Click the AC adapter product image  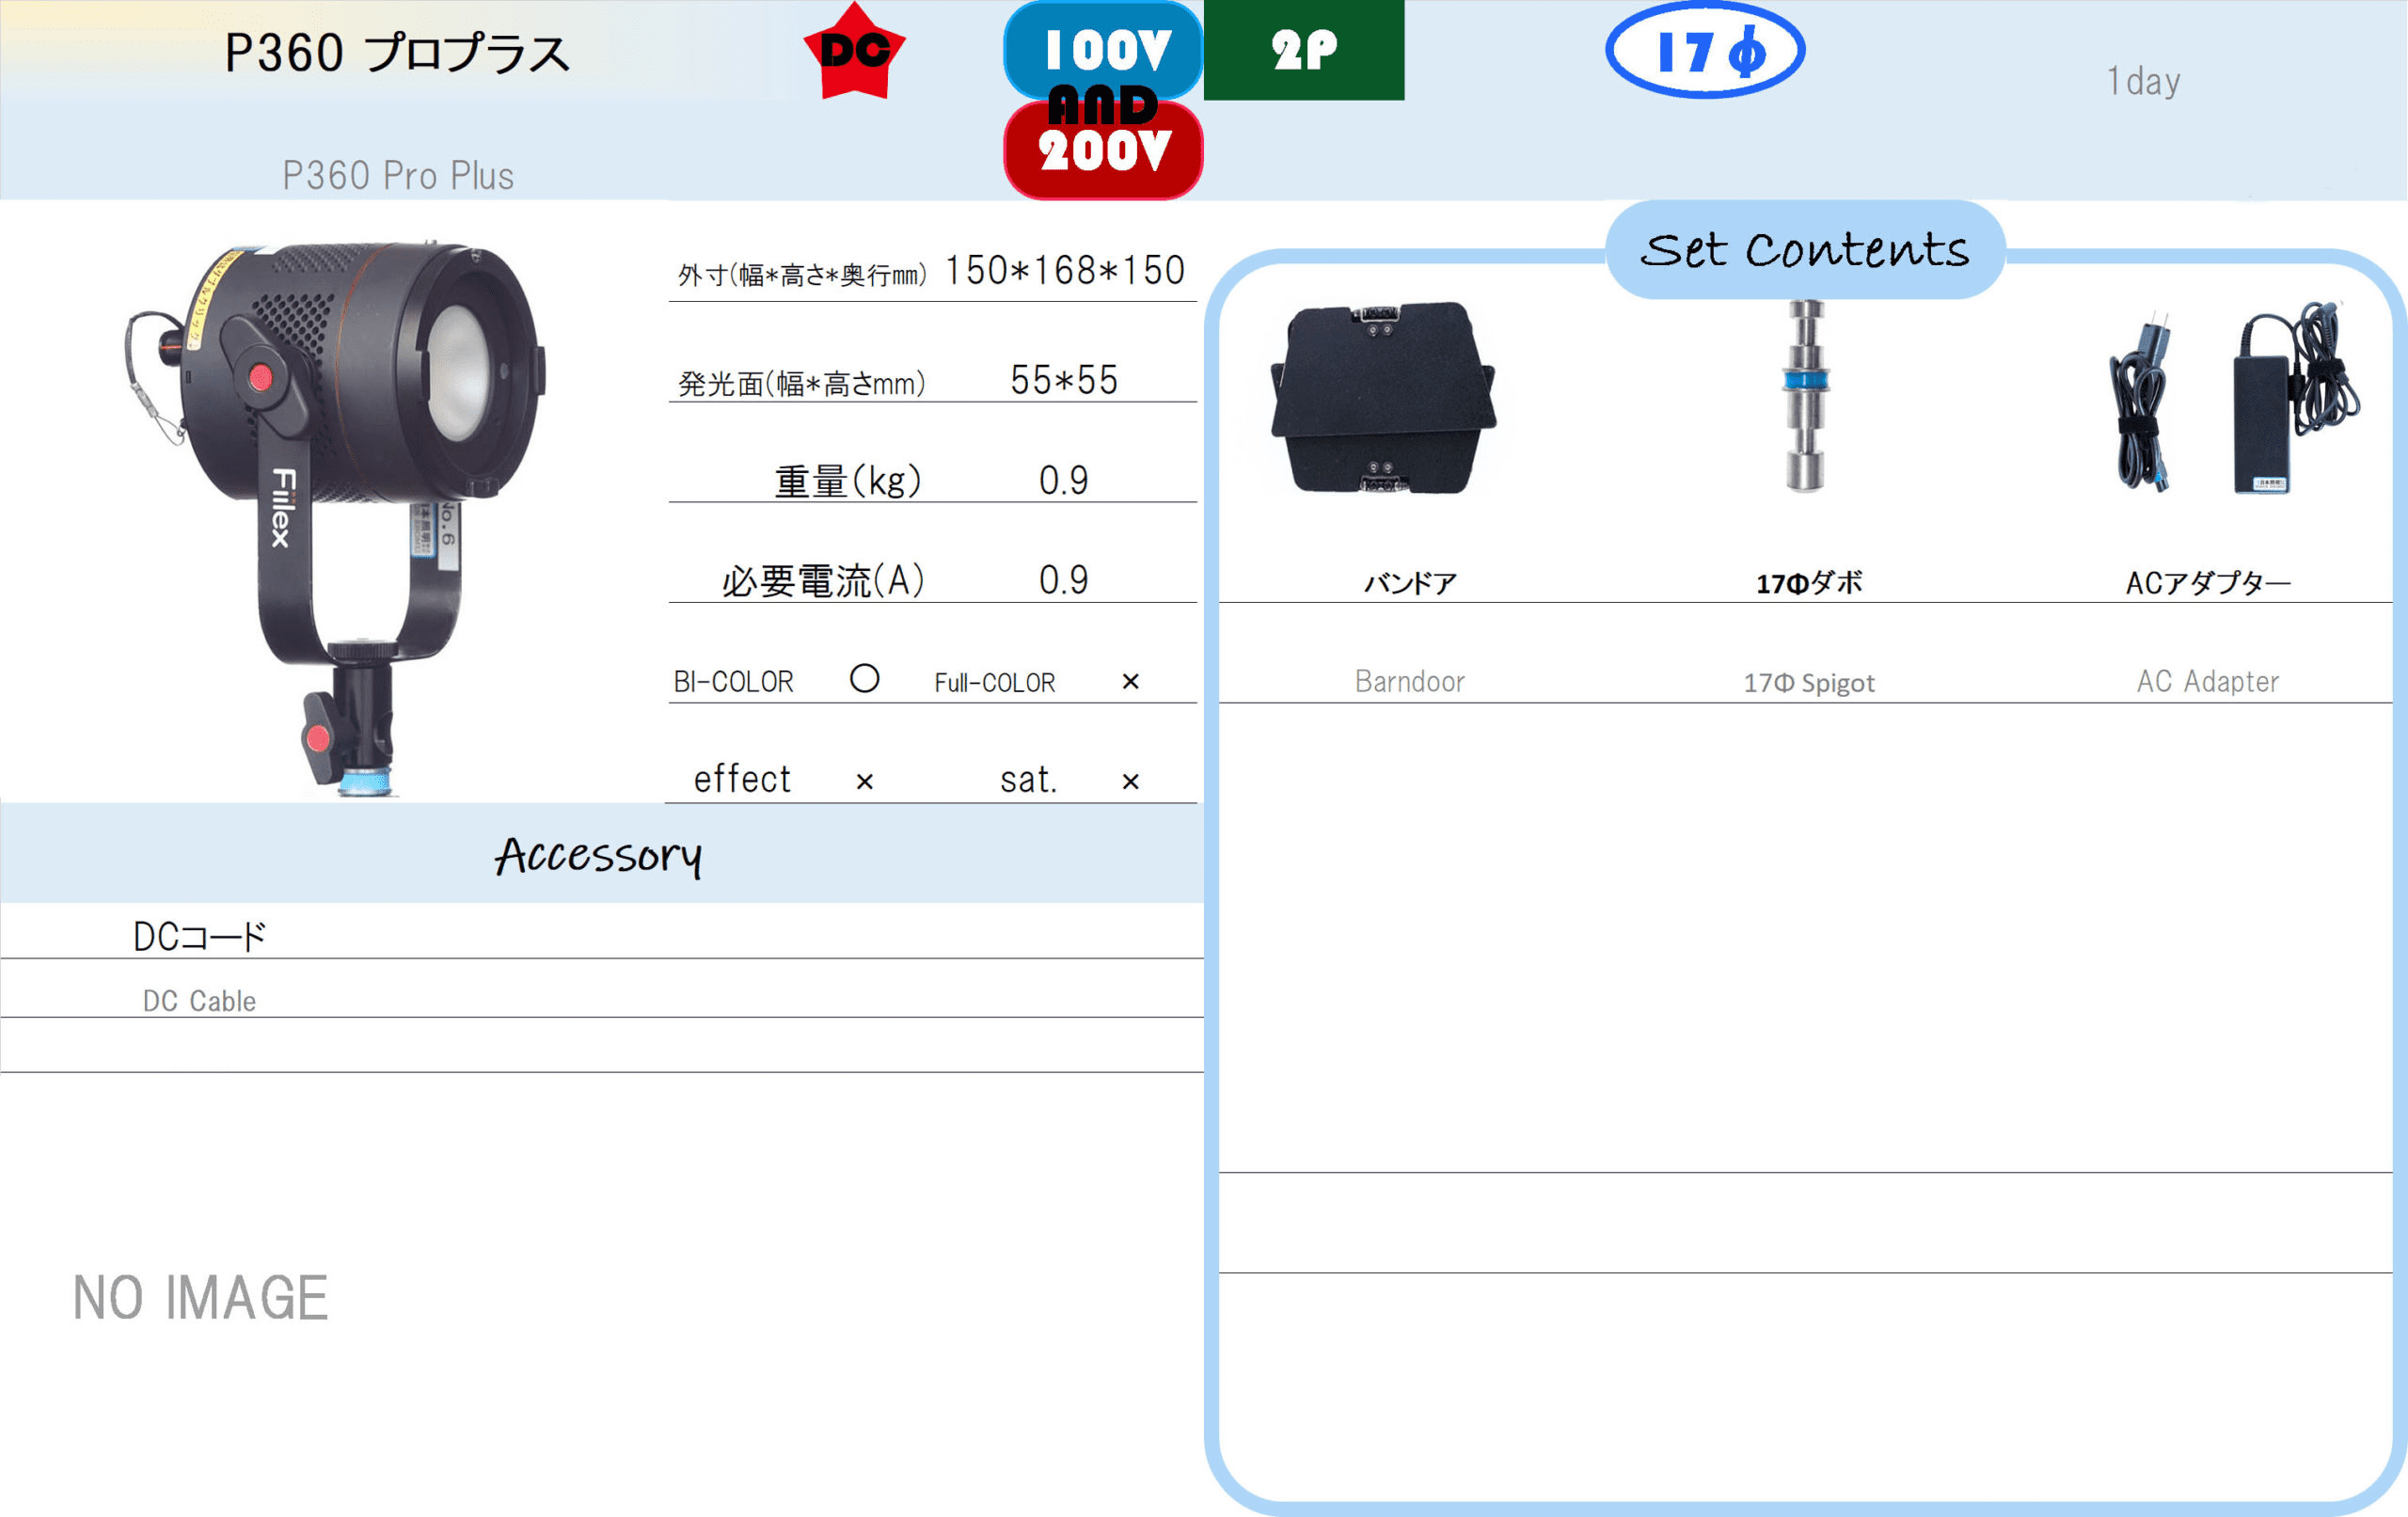2236,397
